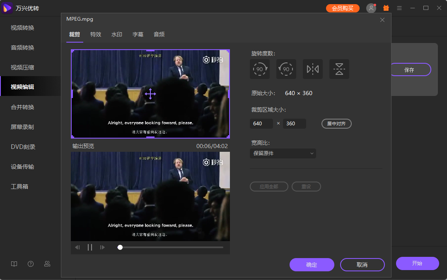The image size is (447, 280).
Task: Flip the video horizontally
Action: point(313,69)
